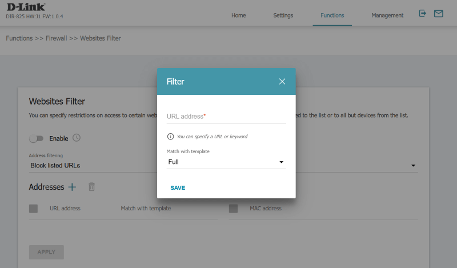Check the URL address column checkbox
Screen dimensions: 457x268
(33, 209)
